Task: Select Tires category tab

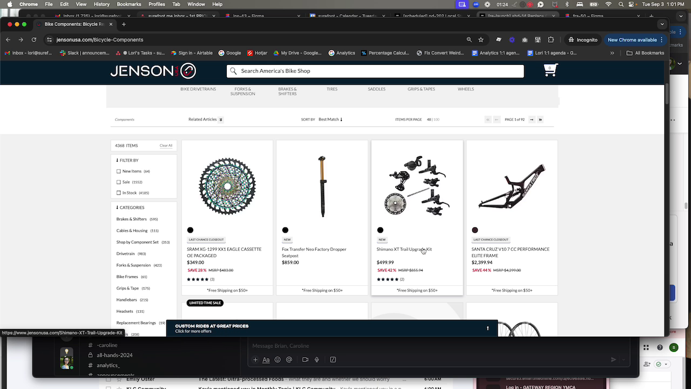Action: [332, 89]
